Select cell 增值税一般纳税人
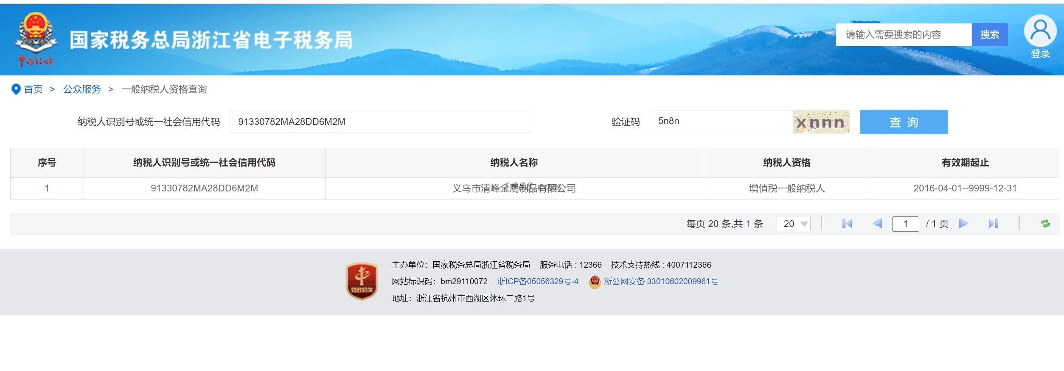Viewport: 1064px width, 371px height. tap(787, 188)
